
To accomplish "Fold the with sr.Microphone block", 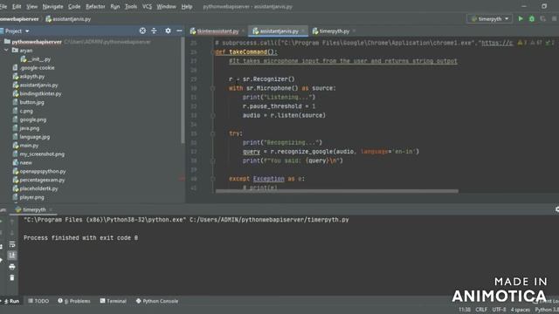I will [x=212, y=88].
